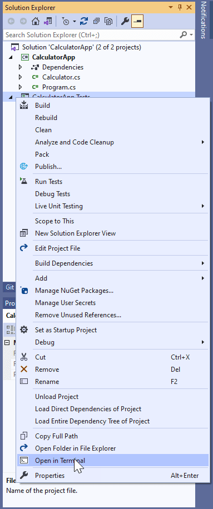
Task: Expand the Dependencies node
Action: point(21,67)
